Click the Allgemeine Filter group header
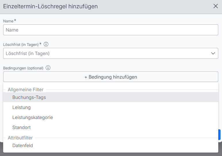Image resolution: width=222 pixels, height=156 pixels. pyautogui.click(x=26, y=90)
